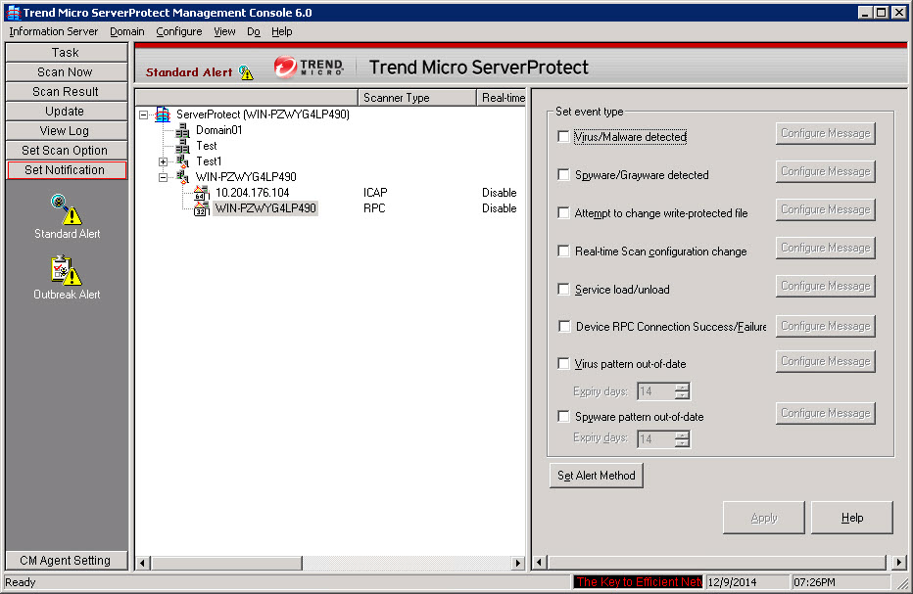Decrease virus pattern expiry days spinner

pos(682,395)
